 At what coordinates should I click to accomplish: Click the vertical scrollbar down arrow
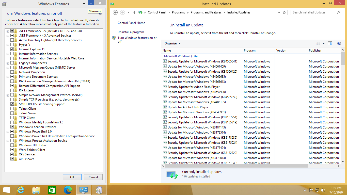pos(343,161)
